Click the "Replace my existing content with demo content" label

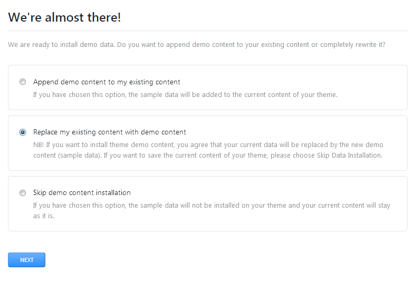tap(109, 132)
